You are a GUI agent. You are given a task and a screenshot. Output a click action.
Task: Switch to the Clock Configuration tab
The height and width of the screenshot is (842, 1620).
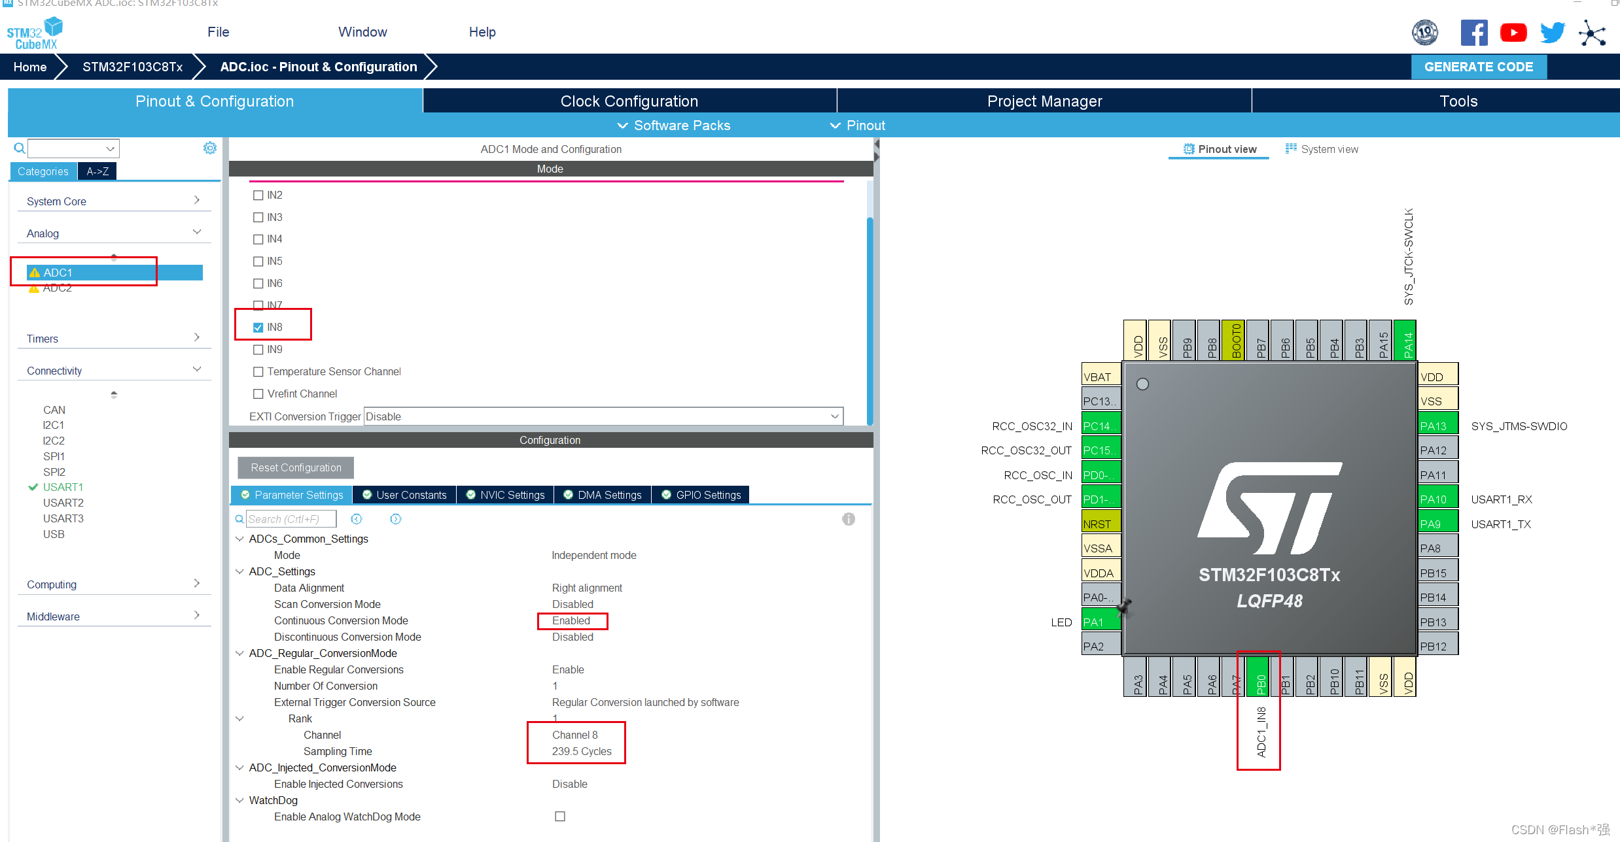point(629,101)
